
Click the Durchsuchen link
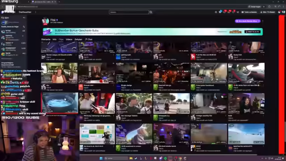point(25,12)
